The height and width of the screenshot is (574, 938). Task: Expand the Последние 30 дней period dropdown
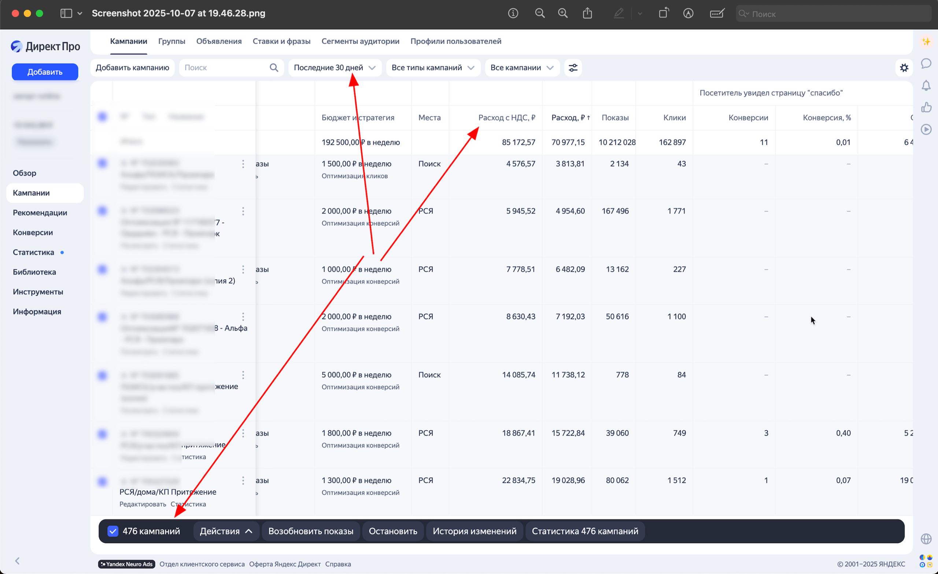tap(335, 67)
